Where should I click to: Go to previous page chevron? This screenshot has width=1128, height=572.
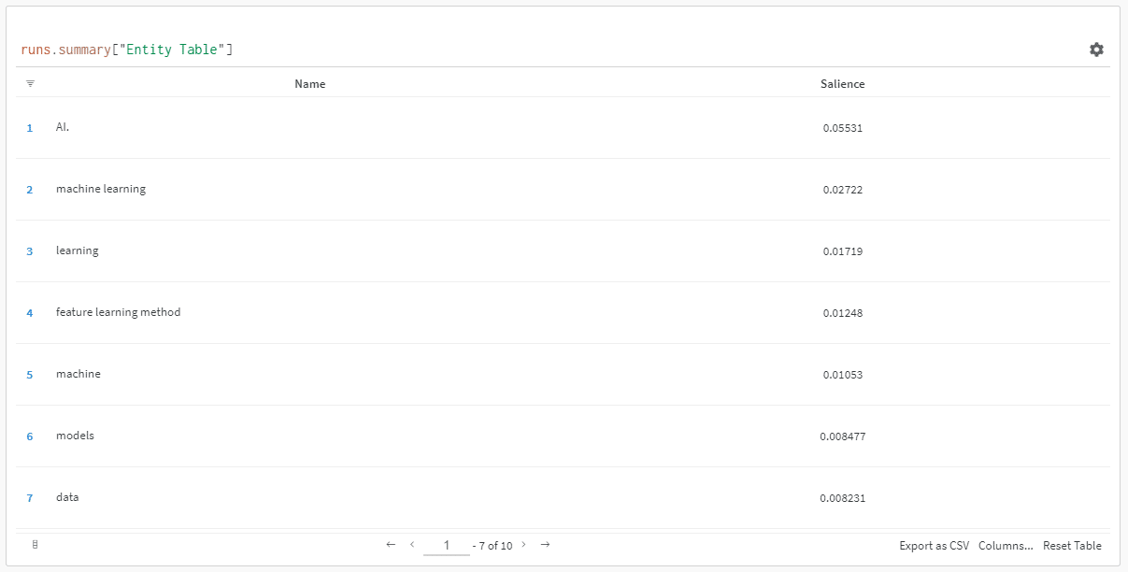tap(412, 545)
